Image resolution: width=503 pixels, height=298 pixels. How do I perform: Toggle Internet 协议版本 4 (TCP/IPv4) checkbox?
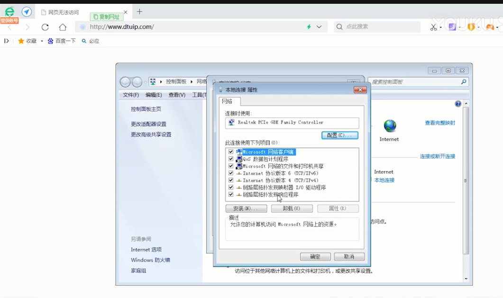(x=231, y=181)
